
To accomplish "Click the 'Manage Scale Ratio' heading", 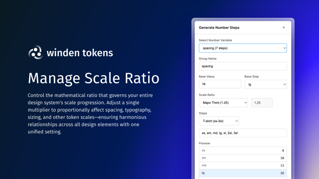I will click(x=93, y=78).
